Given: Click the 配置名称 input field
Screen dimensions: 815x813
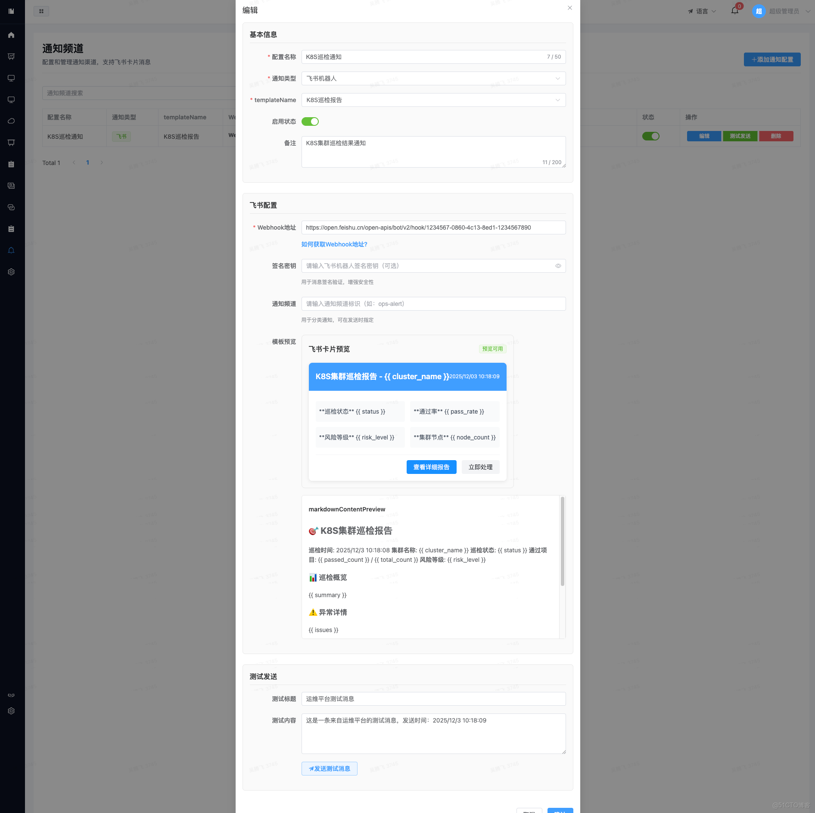Looking at the screenshot, I should pyautogui.click(x=433, y=57).
